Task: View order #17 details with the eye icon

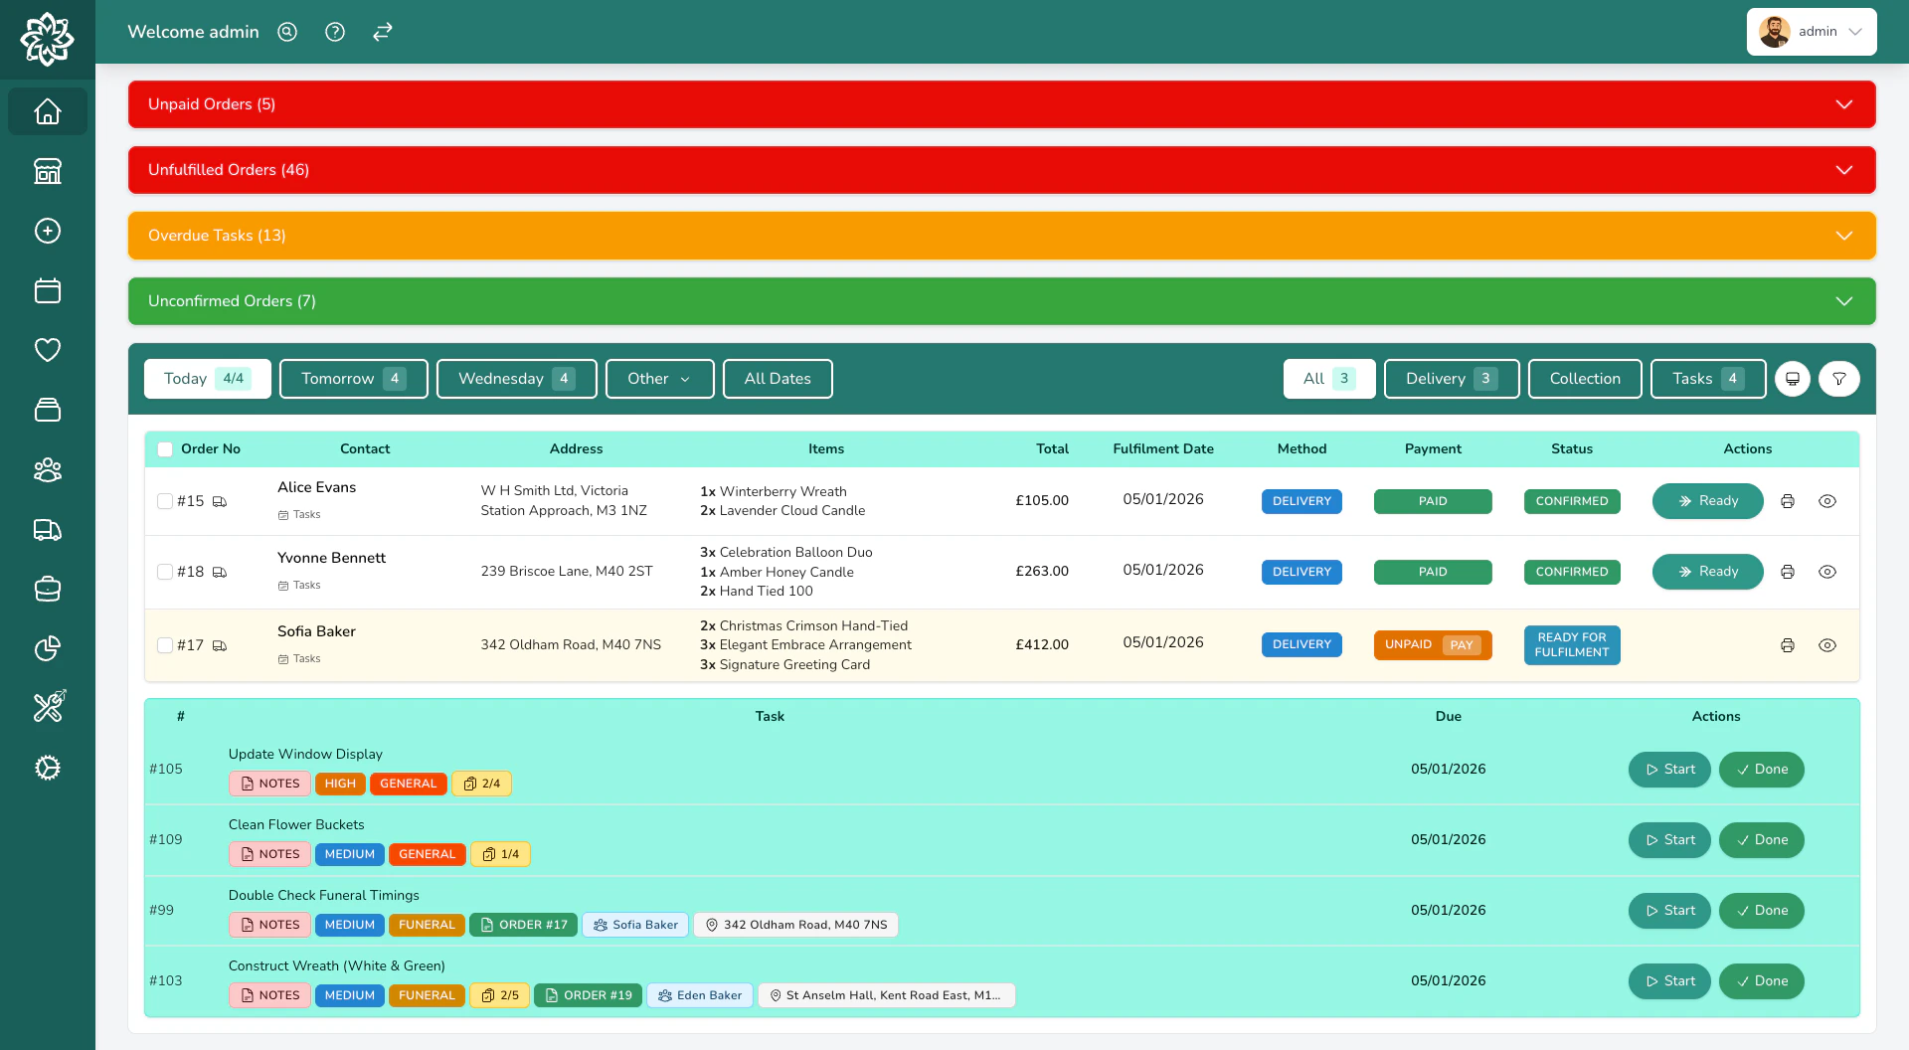Action: 1829,645
